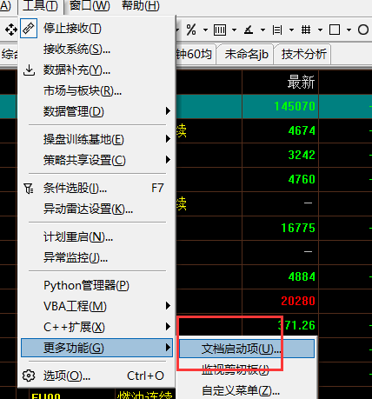Click the pencil icon beside 停止接收

(x=29, y=29)
